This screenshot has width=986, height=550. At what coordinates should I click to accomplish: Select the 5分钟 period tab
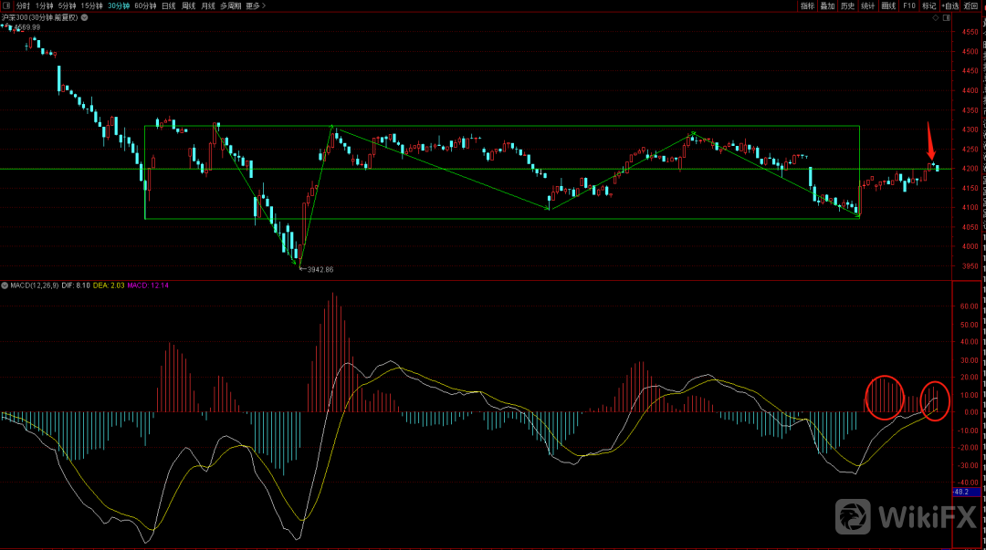coord(67,5)
